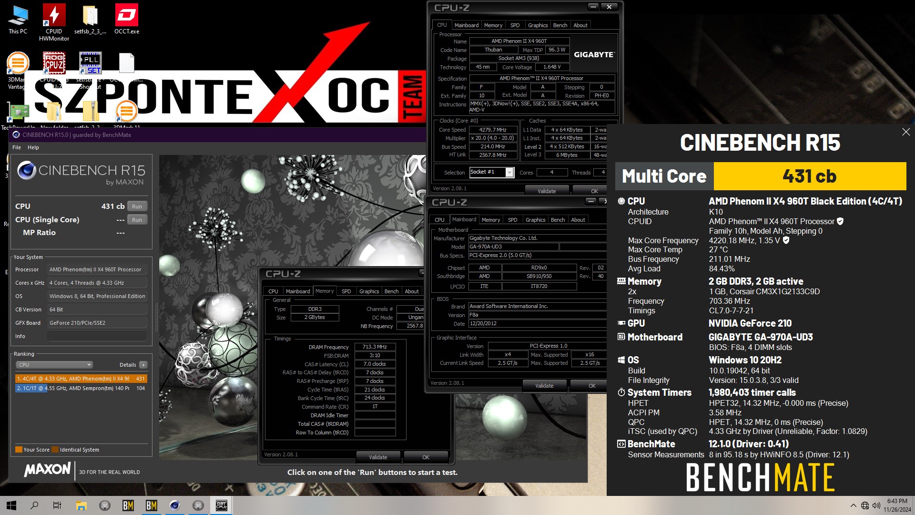The image size is (915, 515).
Task: Open About tab in Mainboard CPU-Z window
Action: click(578, 220)
